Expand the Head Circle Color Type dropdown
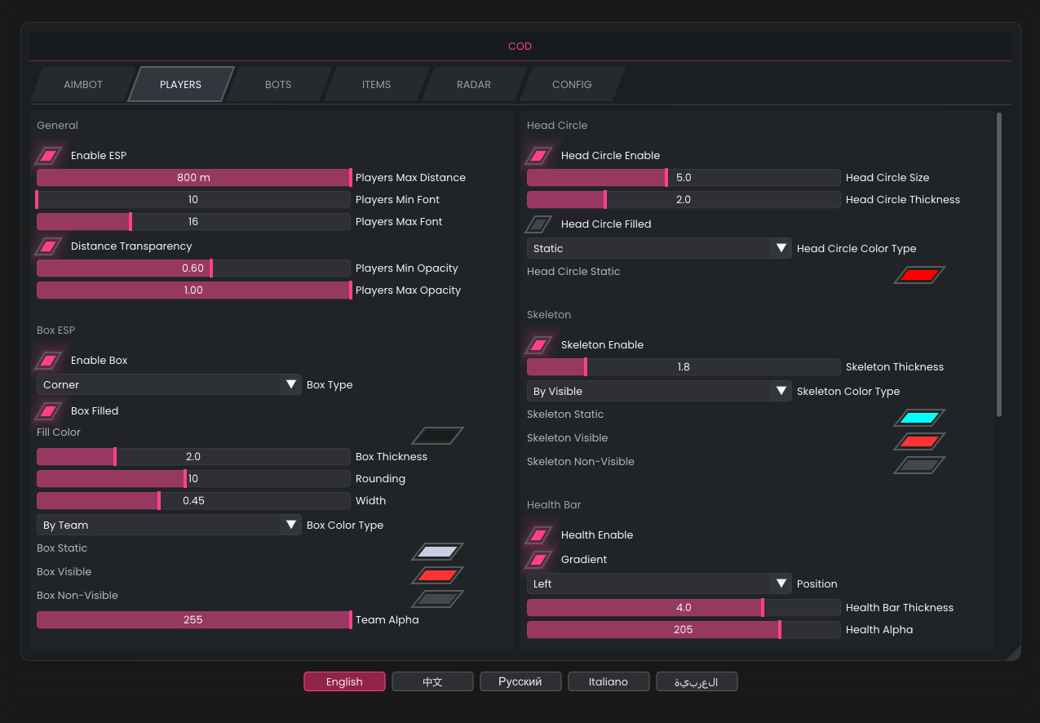 (659, 248)
